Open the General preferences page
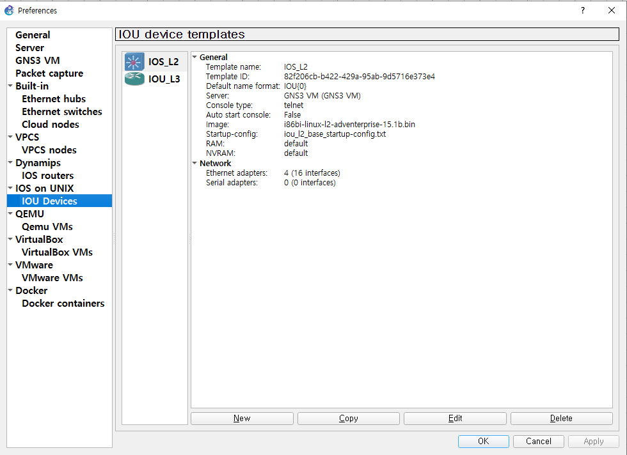The width and height of the screenshot is (627, 455). tap(33, 35)
